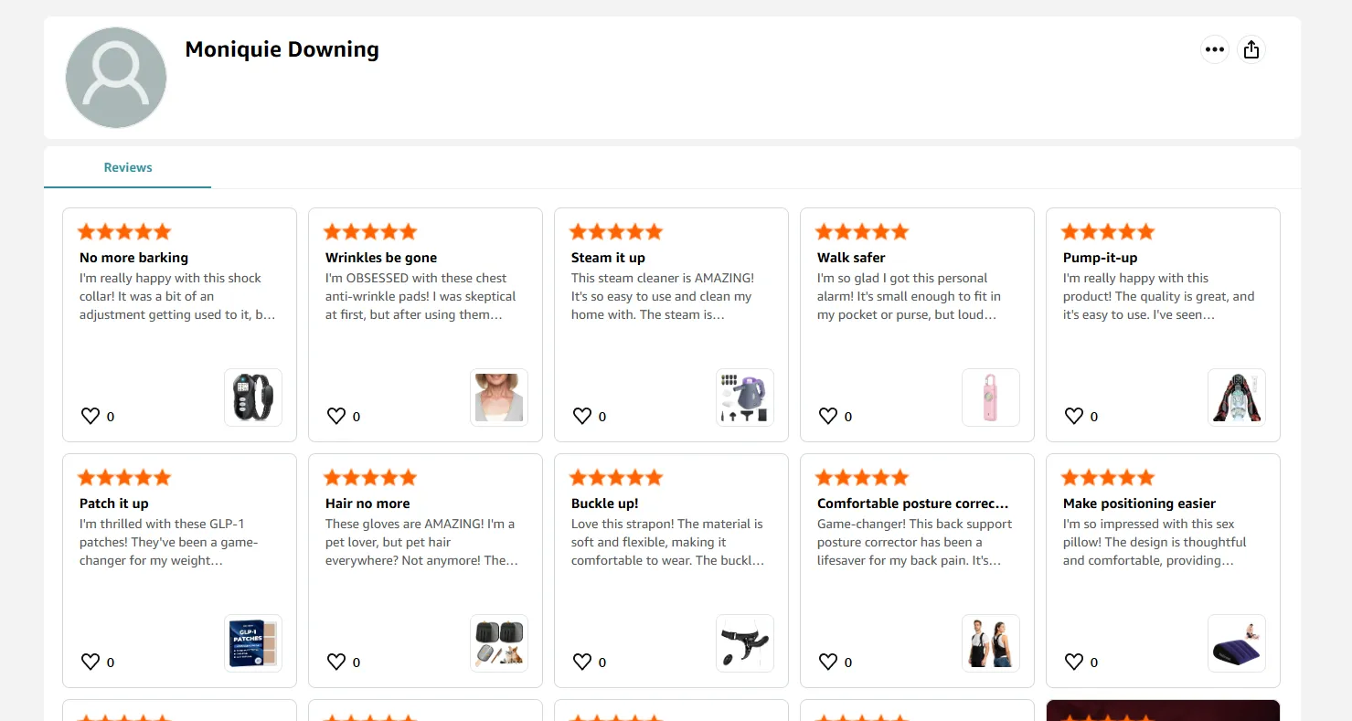Click the pink personal alarm thumbnail
1352x721 pixels.
991,398
